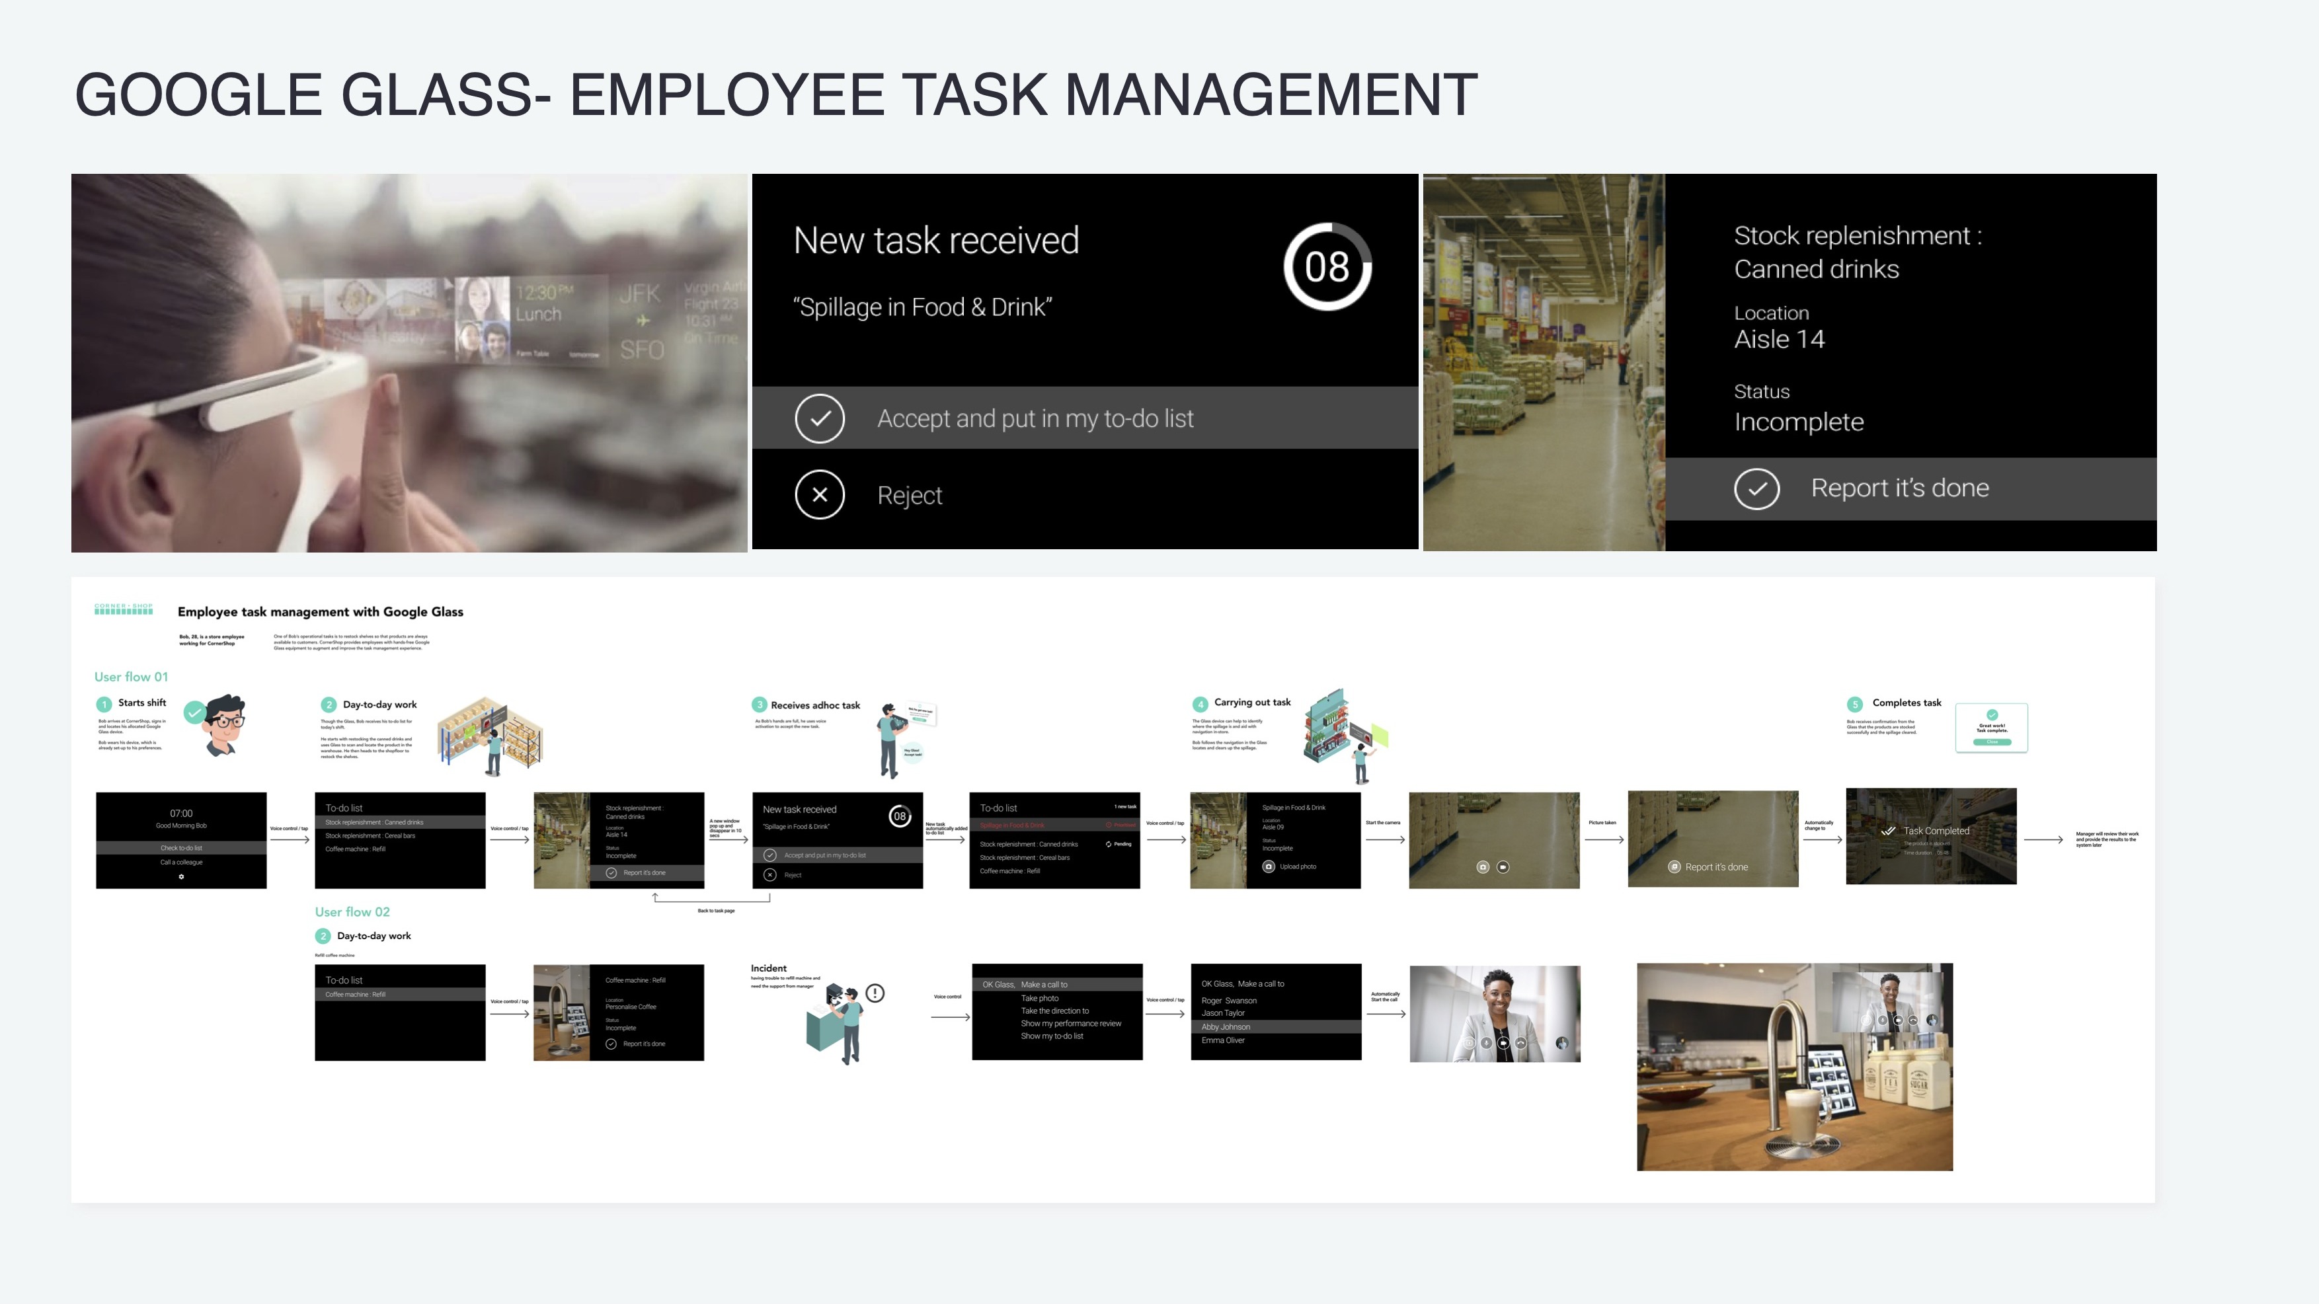Tap Upload photo label on Aisle 09 card

tap(1297, 866)
